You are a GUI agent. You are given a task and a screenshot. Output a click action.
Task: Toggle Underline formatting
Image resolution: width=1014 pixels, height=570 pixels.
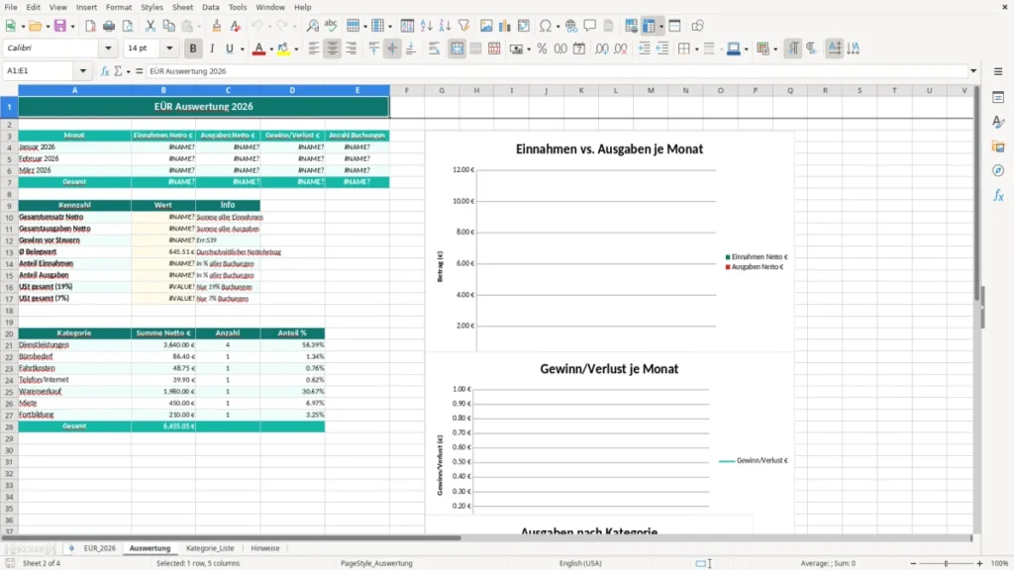point(229,48)
